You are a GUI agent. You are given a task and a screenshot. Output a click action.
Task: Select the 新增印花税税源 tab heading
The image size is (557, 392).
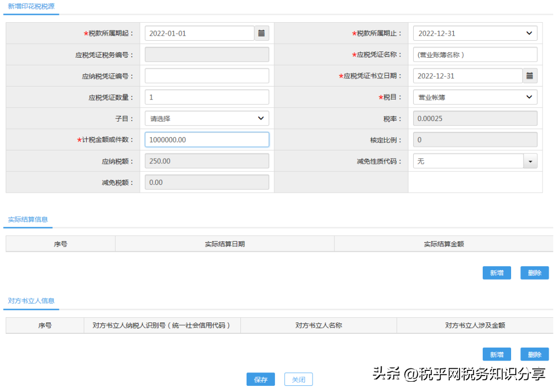[31, 7]
